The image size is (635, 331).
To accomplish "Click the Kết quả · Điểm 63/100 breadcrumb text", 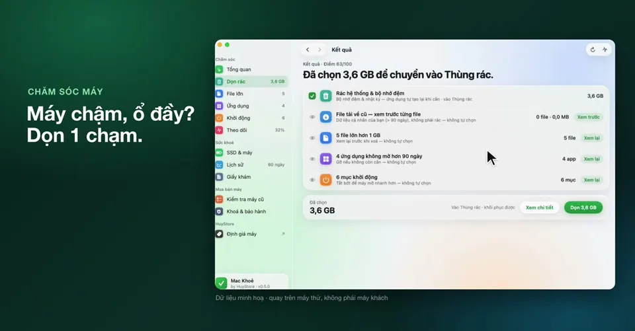I will (x=327, y=64).
